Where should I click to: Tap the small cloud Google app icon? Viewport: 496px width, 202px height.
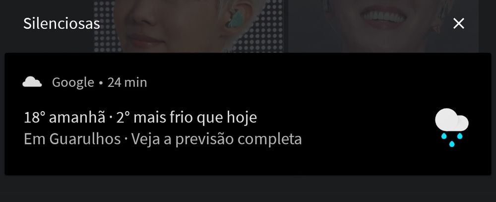tap(32, 82)
